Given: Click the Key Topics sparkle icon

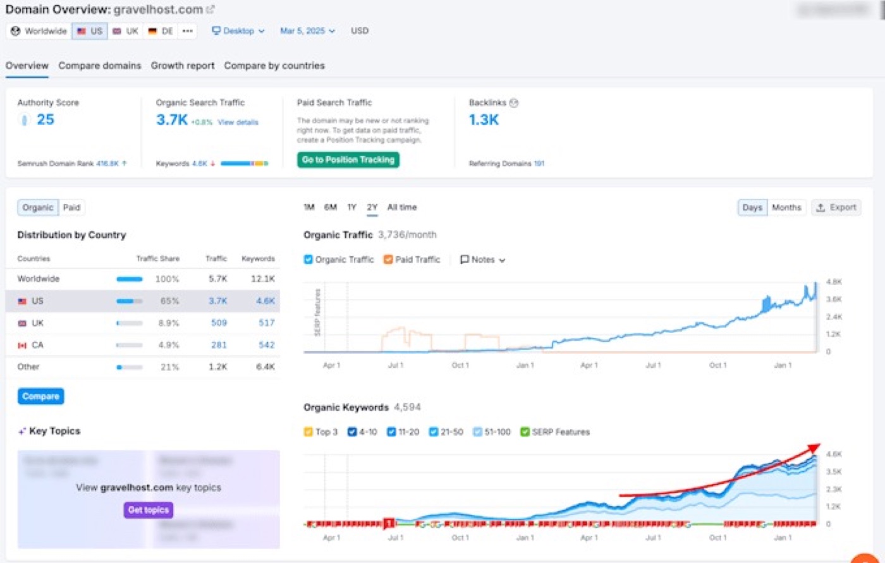Looking at the screenshot, I should tap(22, 432).
